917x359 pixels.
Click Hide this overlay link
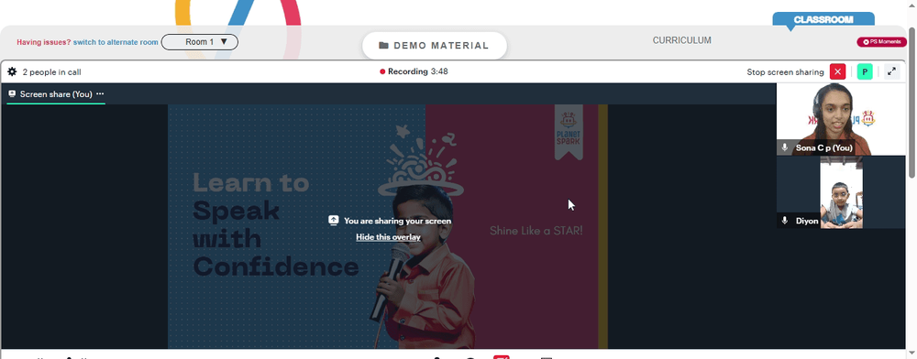[x=388, y=237]
